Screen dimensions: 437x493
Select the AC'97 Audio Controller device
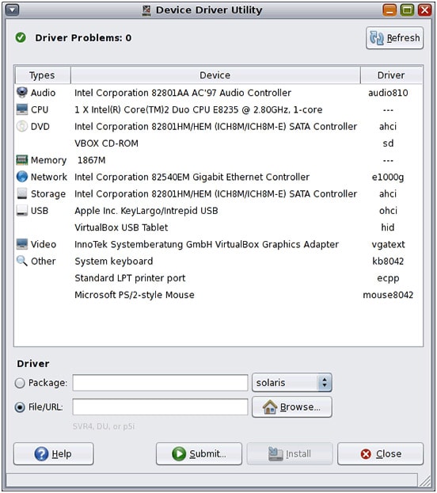183,93
